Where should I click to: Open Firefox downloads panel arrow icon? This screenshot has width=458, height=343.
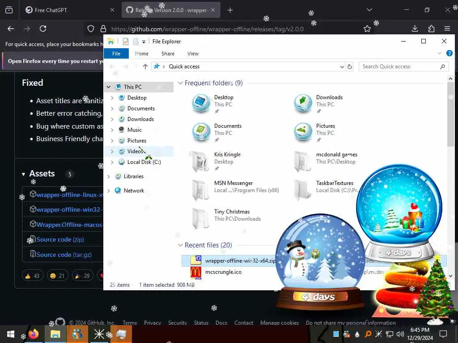415,29
